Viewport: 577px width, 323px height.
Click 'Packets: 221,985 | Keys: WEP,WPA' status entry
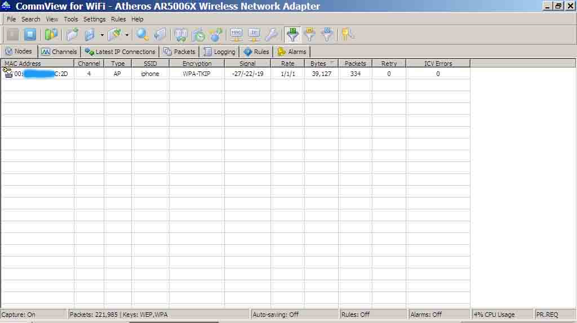(x=118, y=315)
